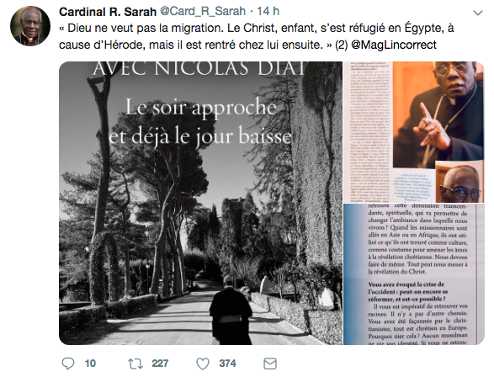The image size is (494, 377).
Task: Open the @Card_R_Sarah handle
Action: coord(203,11)
